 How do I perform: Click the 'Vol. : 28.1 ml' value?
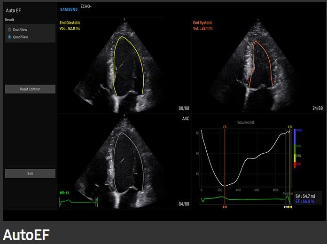coord(202,28)
